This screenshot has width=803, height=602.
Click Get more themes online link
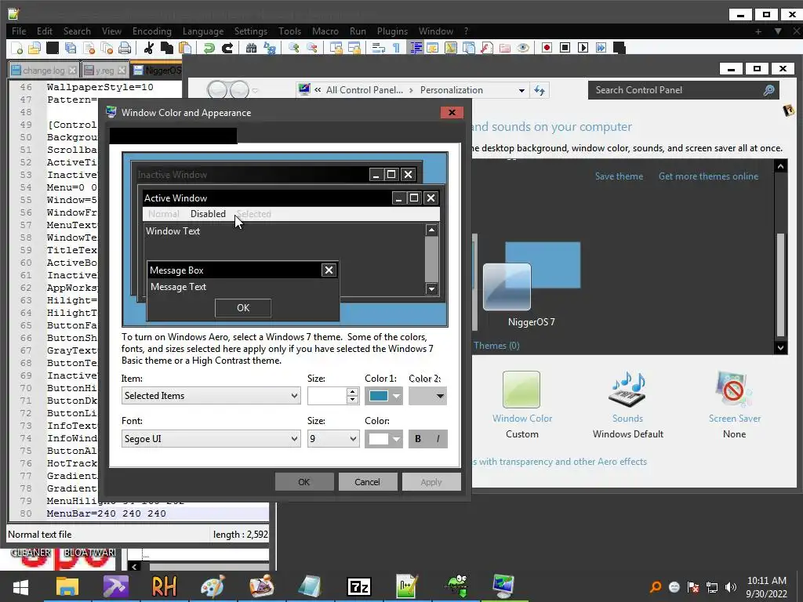[x=708, y=176]
